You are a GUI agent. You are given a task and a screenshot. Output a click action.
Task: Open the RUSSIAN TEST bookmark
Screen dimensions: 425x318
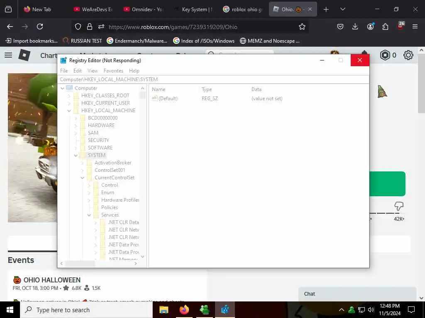coord(83,41)
